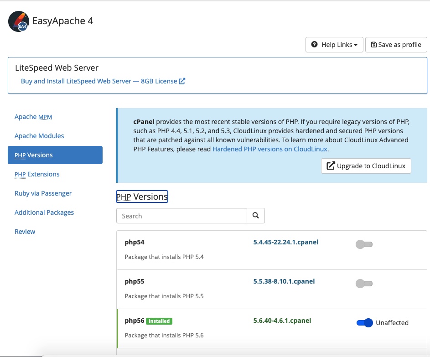Viewport: 430px width, 357px height.
Task: Click the php54 package name
Action: pyautogui.click(x=135, y=242)
